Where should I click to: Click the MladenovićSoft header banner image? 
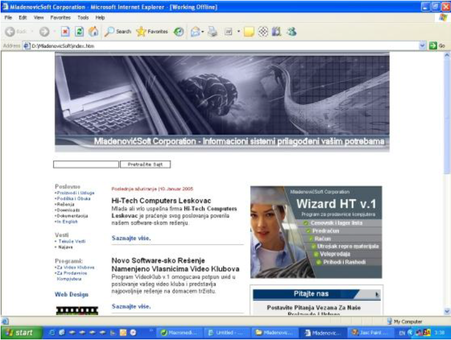pyautogui.click(x=222, y=102)
